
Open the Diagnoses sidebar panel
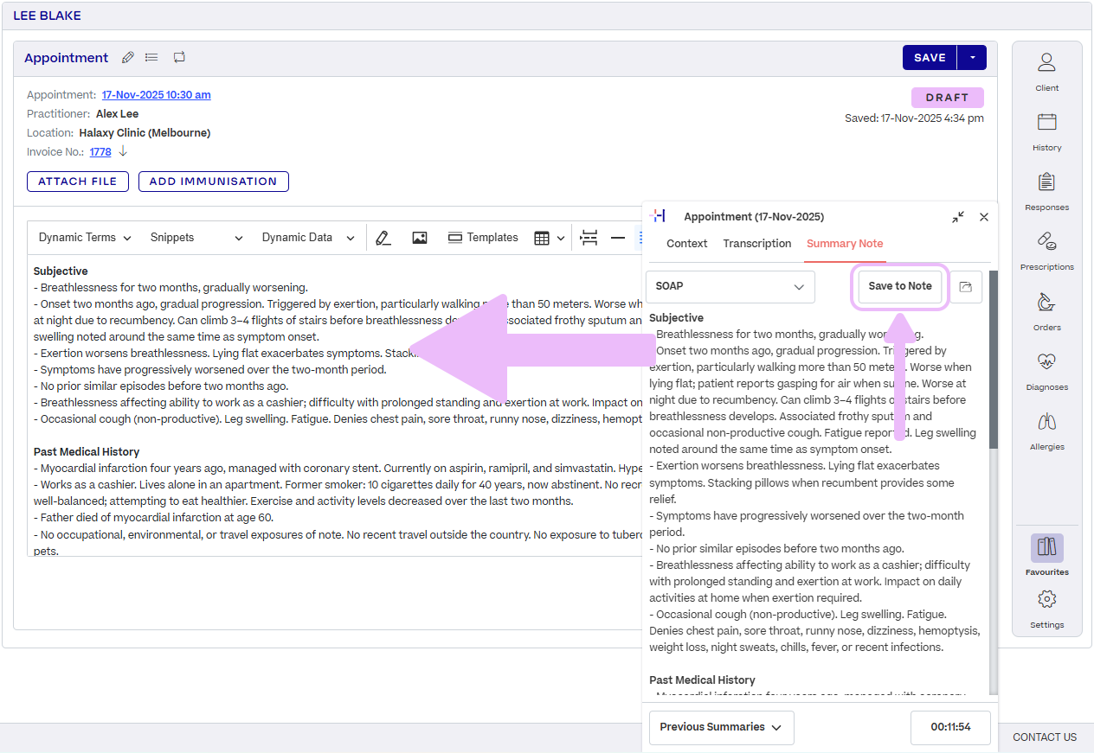click(x=1046, y=371)
